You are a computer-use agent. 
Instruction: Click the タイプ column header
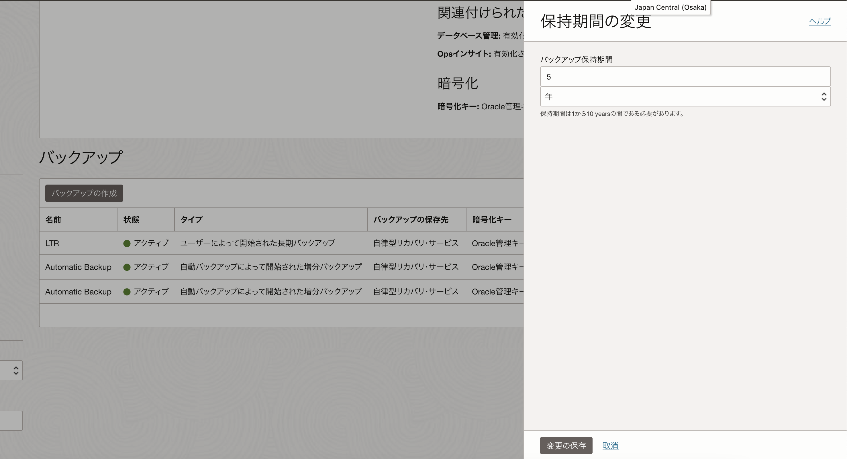pos(191,220)
